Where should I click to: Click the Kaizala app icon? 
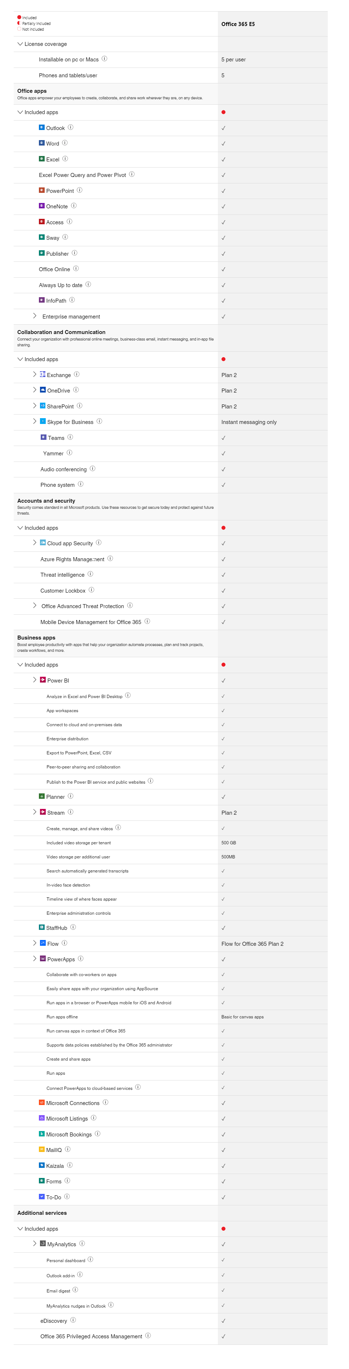pyautogui.click(x=41, y=1165)
